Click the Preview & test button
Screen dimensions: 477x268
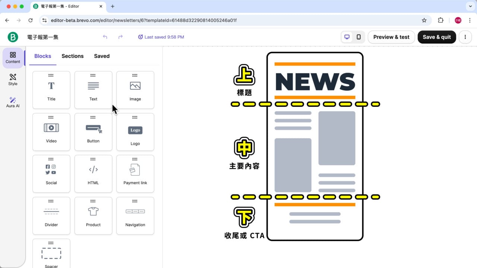tap(391, 37)
